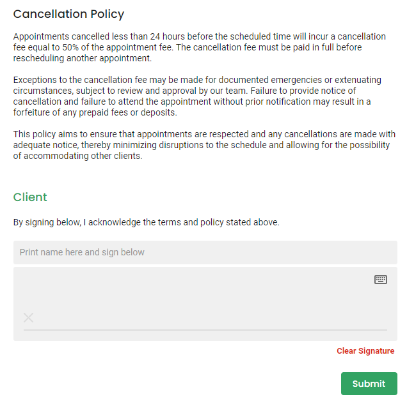The image size is (407, 399).
Task: Click the paragraph about documented emergencies exceptions
Action: click(x=197, y=96)
